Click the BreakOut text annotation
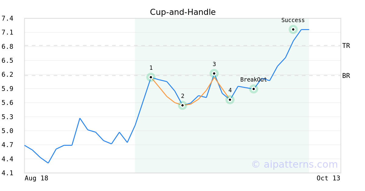365x191 pixels. click(x=254, y=80)
